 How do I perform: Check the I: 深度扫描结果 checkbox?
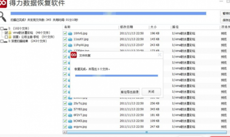[x=2, y=41]
